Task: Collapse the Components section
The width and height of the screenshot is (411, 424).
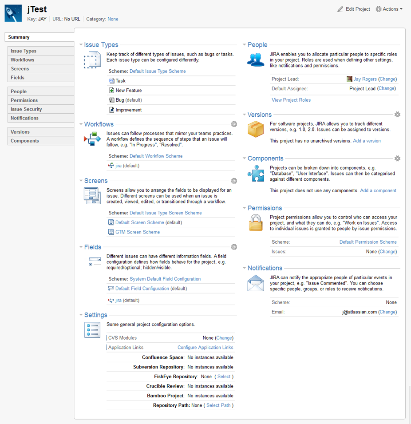Action: (x=245, y=159)
